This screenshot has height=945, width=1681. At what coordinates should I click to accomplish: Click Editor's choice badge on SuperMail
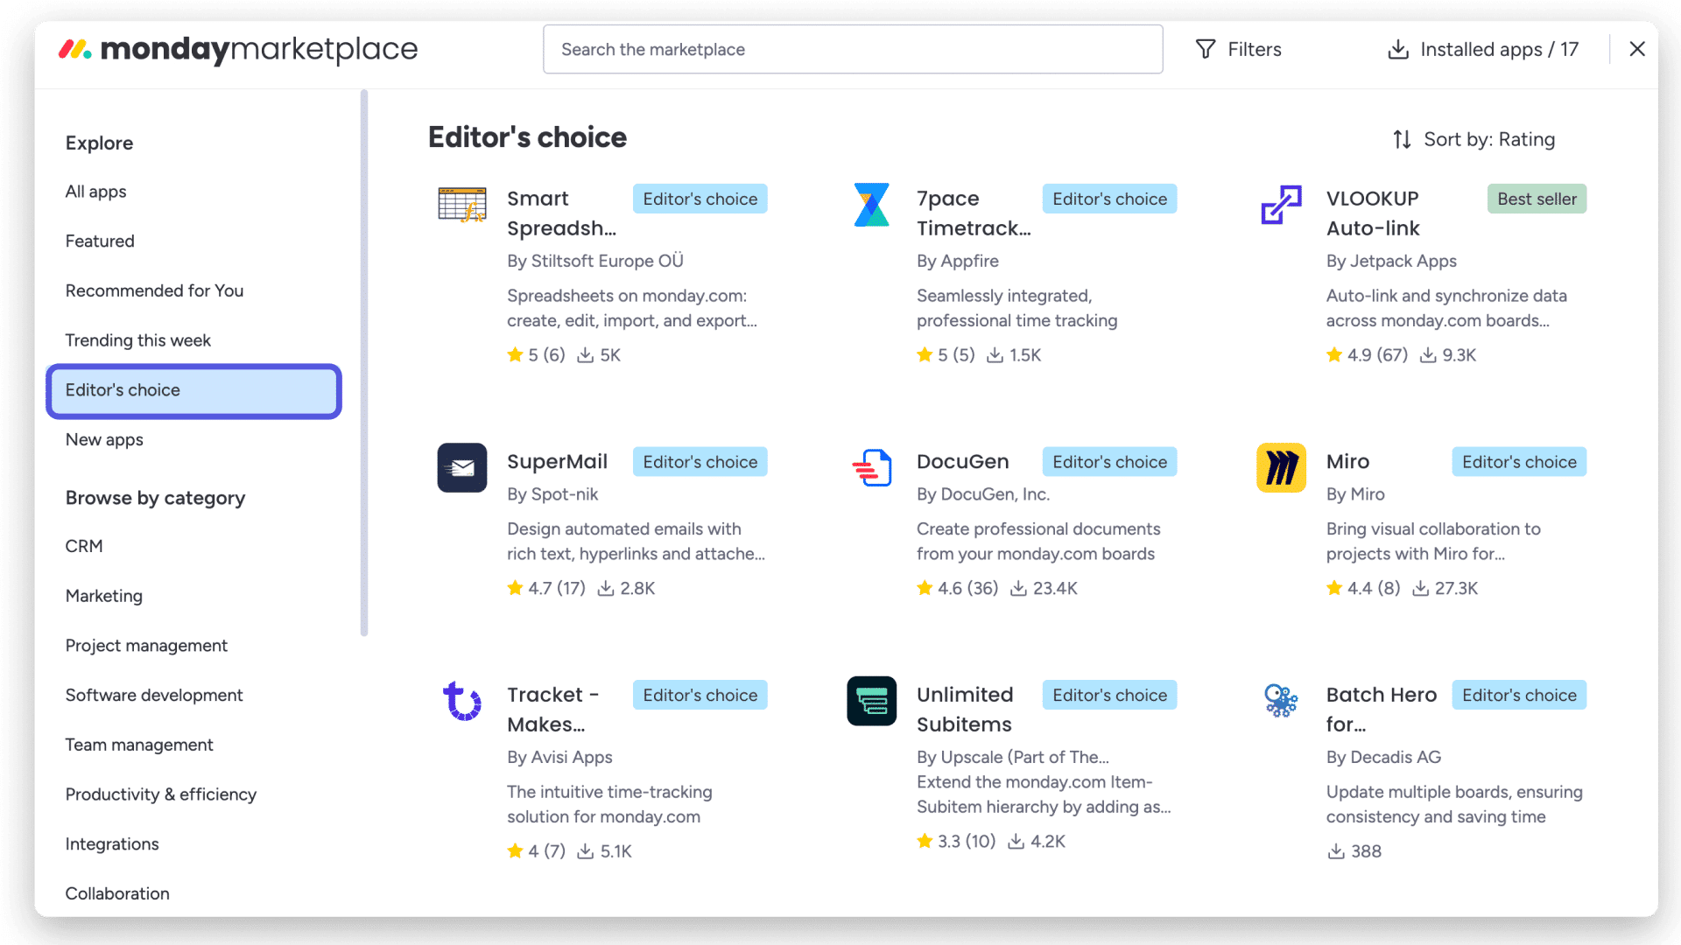click(700, 462)
